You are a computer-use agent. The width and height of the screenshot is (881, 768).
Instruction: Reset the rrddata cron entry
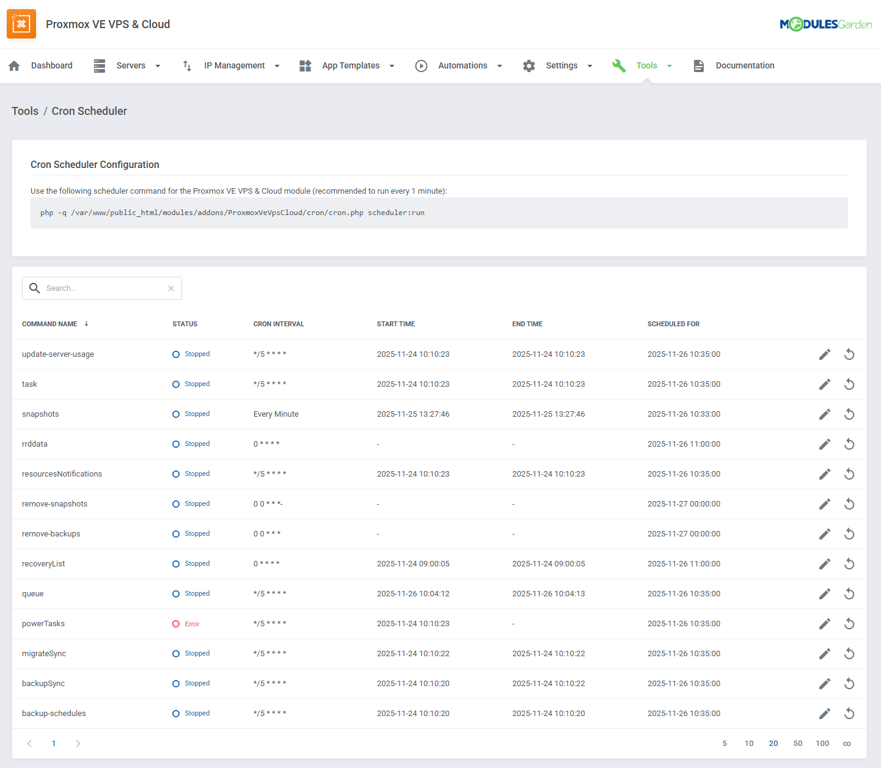(849, 444)
